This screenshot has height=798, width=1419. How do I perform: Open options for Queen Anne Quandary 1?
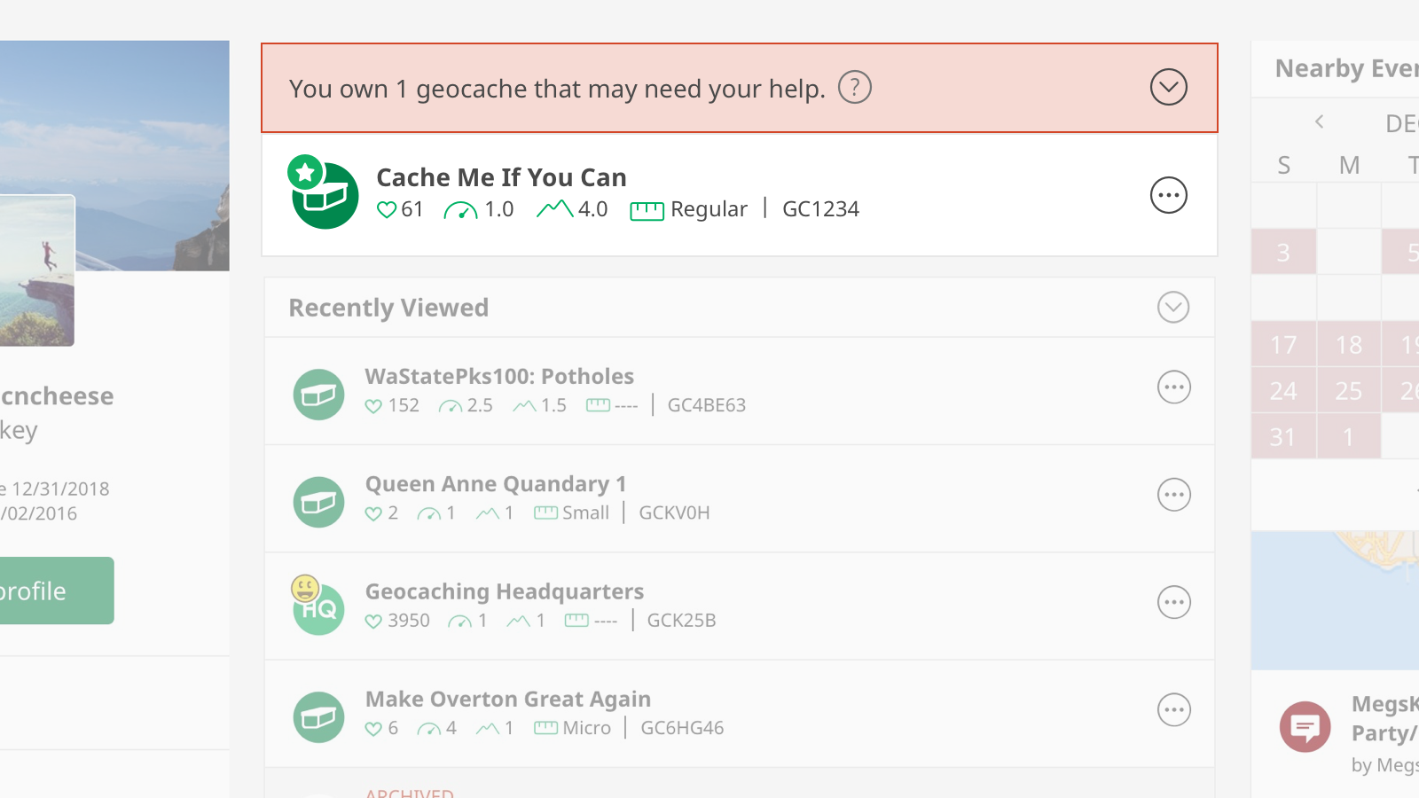pyautogui.click(x=1173, y=495)
